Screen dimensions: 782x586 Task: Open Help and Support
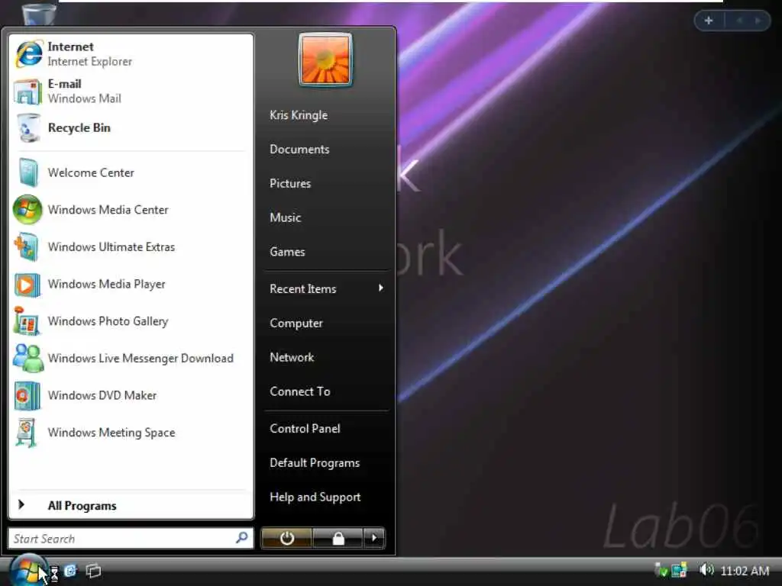[x=315, y=497]
